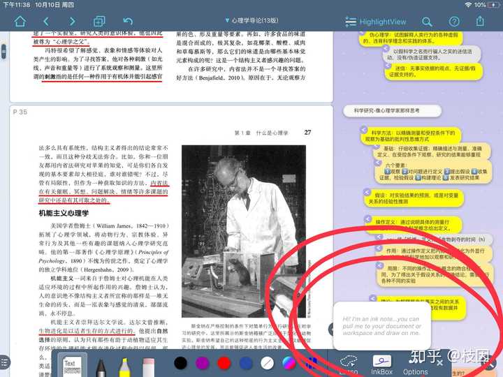503x377 pixels.
Task: Select the 伪心理学 yellow note
Action: click(x=411, y=38)
